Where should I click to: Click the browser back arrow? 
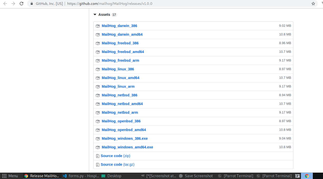click(x=5, y=4)
